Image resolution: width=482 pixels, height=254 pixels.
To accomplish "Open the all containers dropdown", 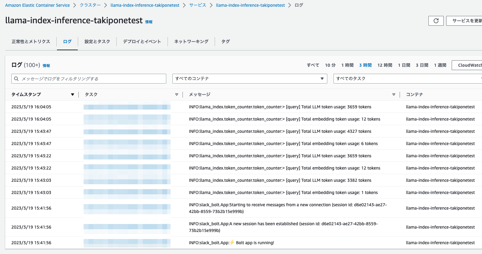I will tap(250, 79).
